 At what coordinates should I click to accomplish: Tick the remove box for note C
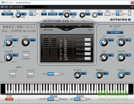pyautogui.click(x=54, y=39)
